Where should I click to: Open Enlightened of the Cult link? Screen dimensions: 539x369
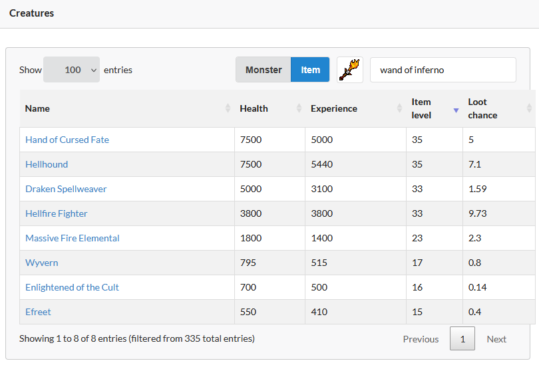(x=72, y=287)
